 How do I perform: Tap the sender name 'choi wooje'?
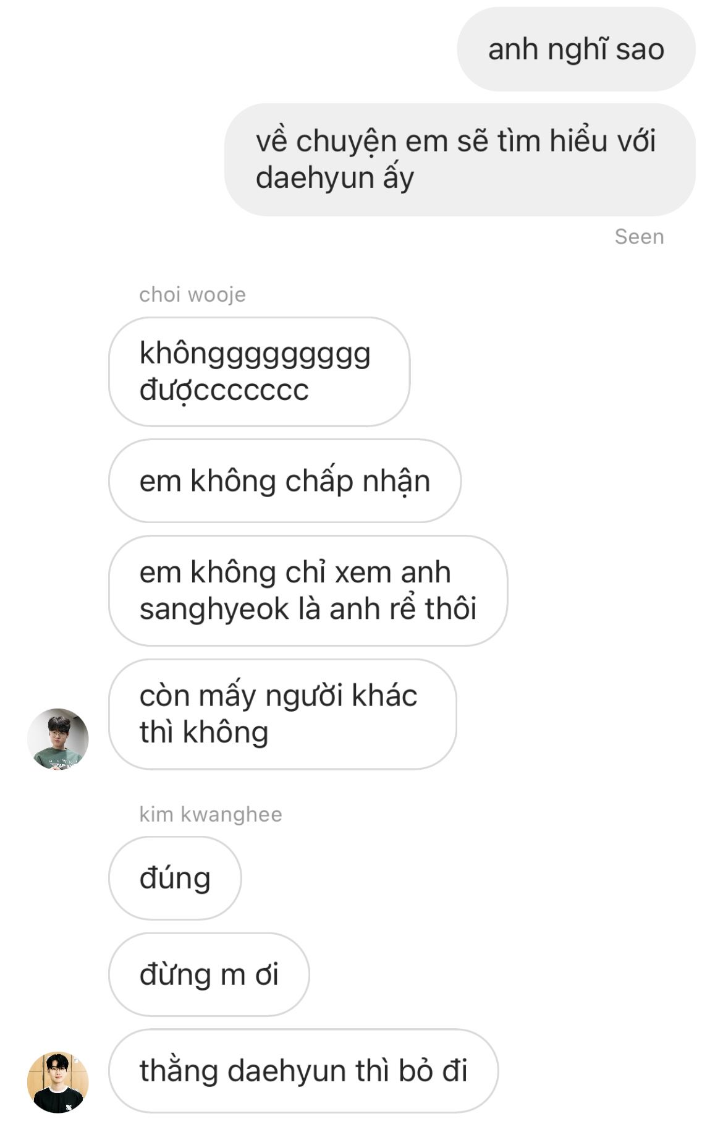(192, 295)
